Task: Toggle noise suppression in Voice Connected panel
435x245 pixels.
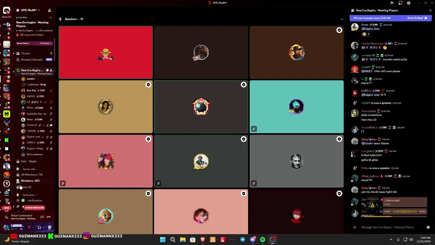Action: [42, 217]
